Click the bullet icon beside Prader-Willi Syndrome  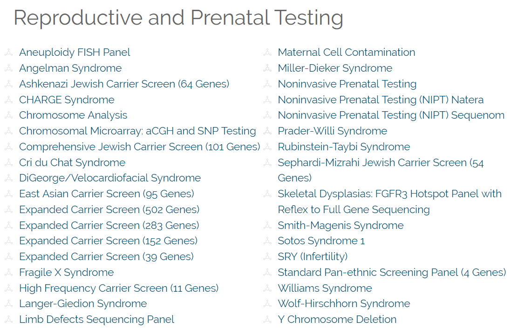pyautogui.click(x=267, y=131)
